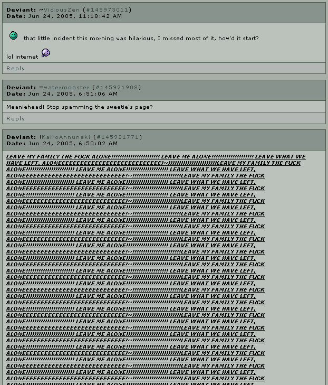The height and width of the screenshot is (385, 328).
Task: Visit watermonster's profile link
Action: pyautogui.click(x=66, y=88)
